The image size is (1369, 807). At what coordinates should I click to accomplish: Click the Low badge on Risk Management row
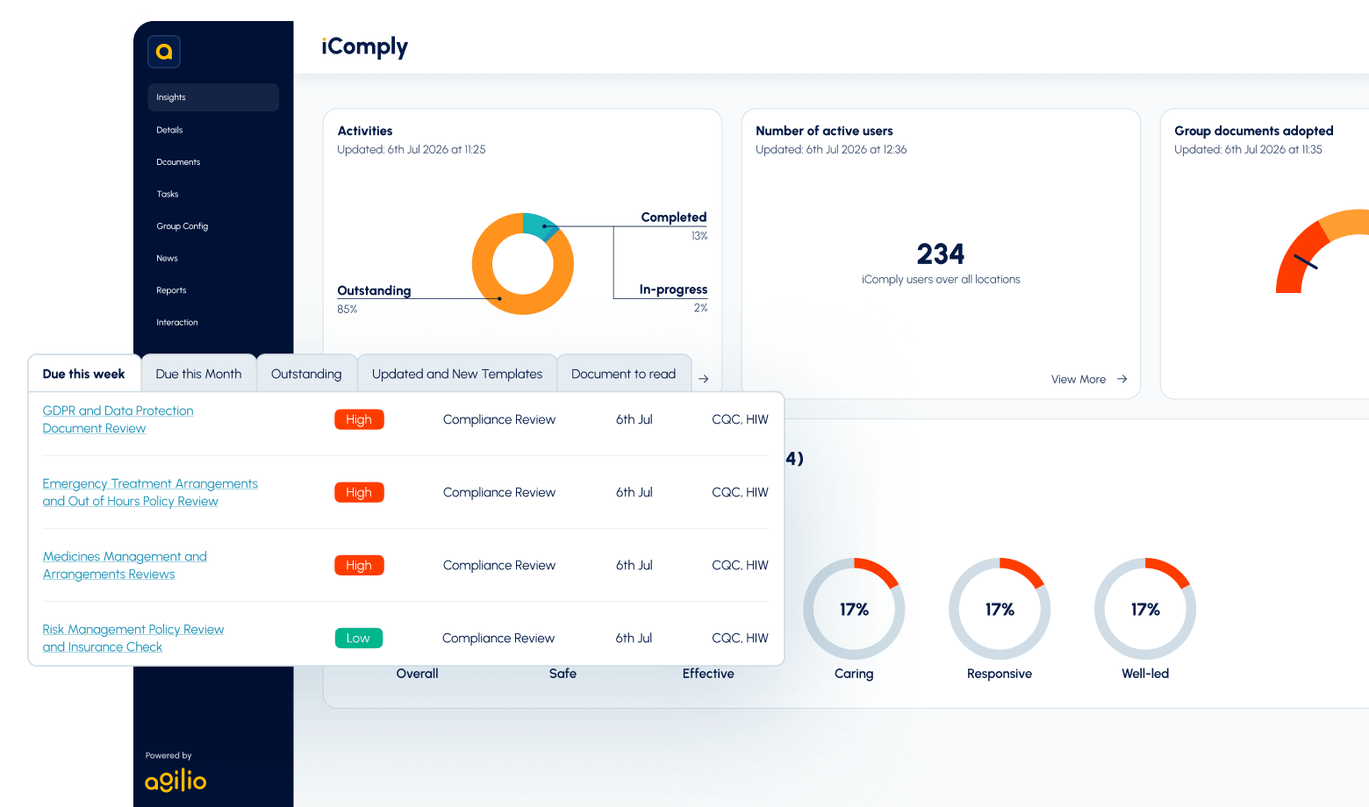point(358,638)
